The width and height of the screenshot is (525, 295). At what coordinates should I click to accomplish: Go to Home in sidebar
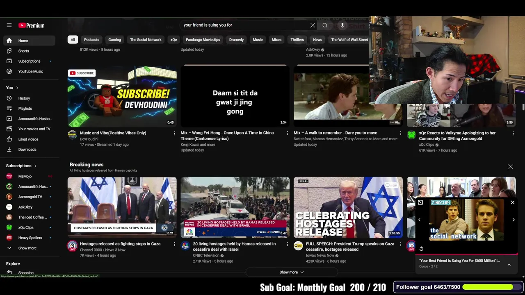[29, 41]
